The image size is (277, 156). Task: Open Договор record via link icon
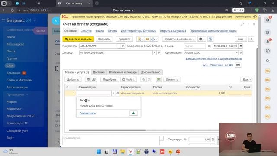pyautogui.click(x=159, y=53)
